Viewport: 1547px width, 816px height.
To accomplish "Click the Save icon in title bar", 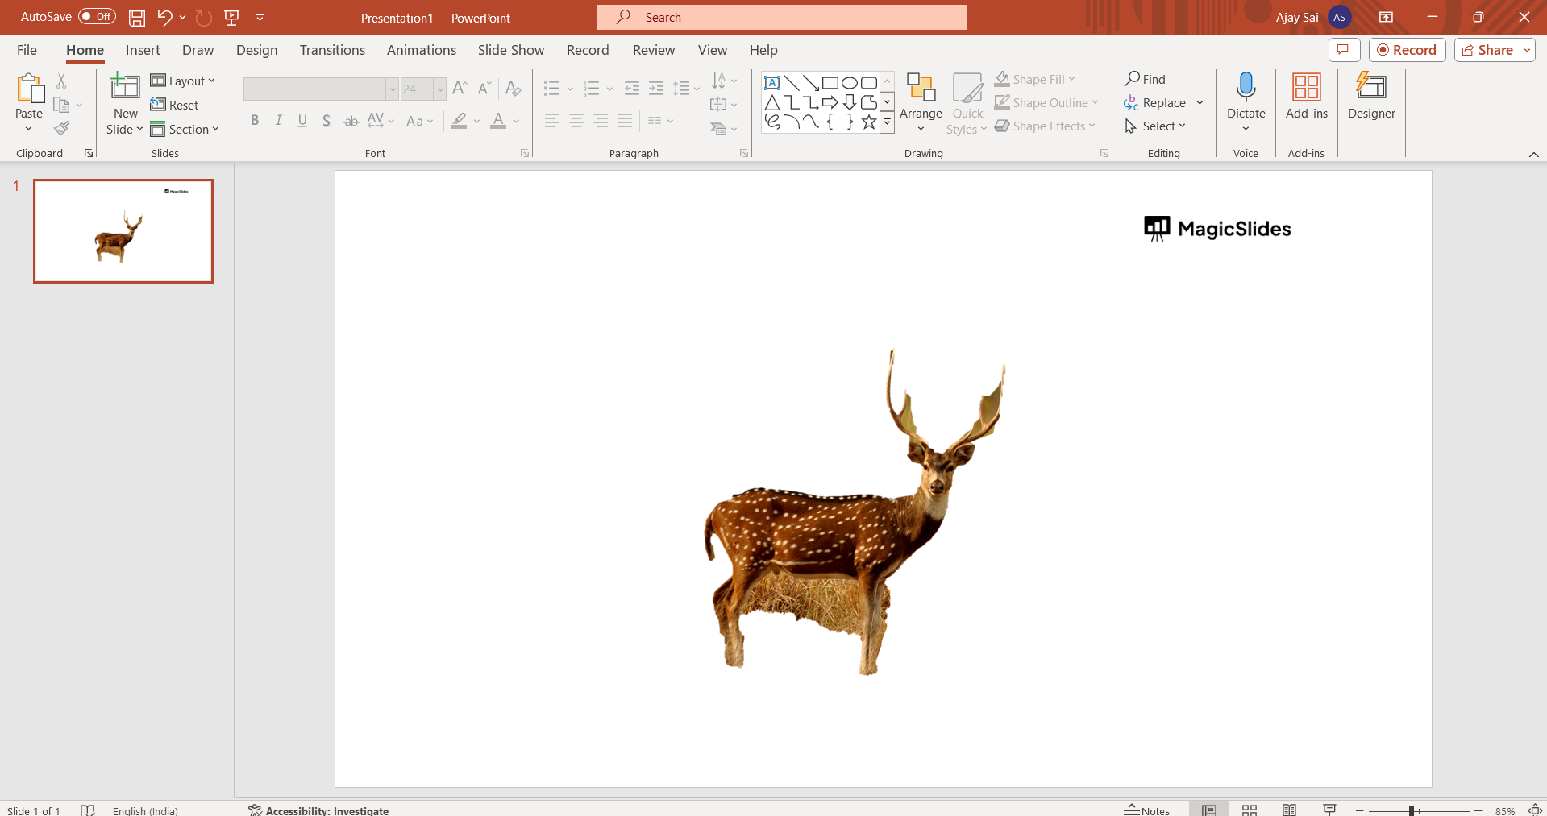I will (x=137, y=18).
